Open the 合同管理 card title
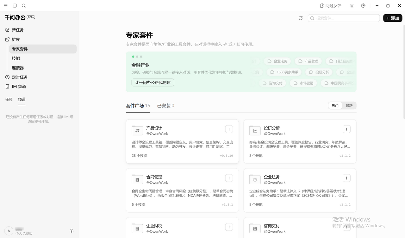This screenshot has width=405, height=238. (x=154, y=177)
